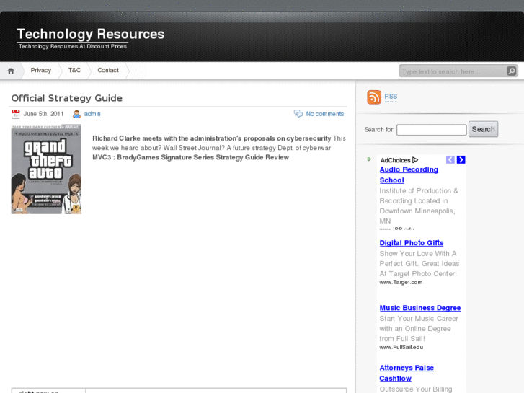Open the Attorneys Raise Cashflow ad link
This screenshot has height=393, width=524.
407,374
